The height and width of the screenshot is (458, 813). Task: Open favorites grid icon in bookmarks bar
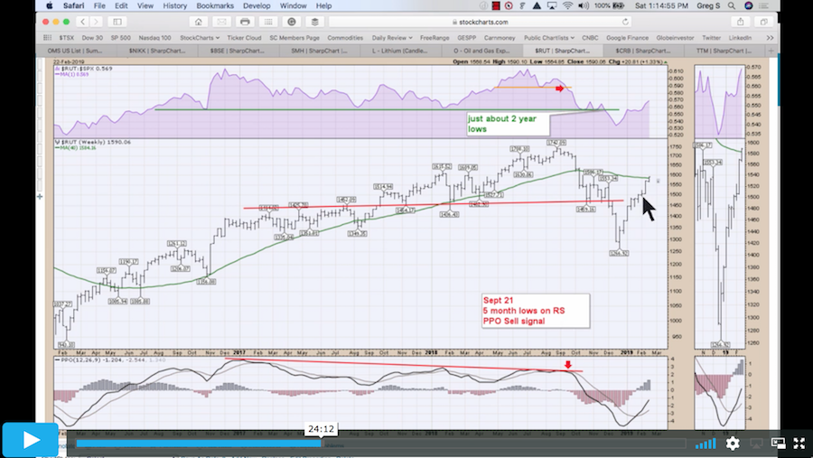coord(47,38)
